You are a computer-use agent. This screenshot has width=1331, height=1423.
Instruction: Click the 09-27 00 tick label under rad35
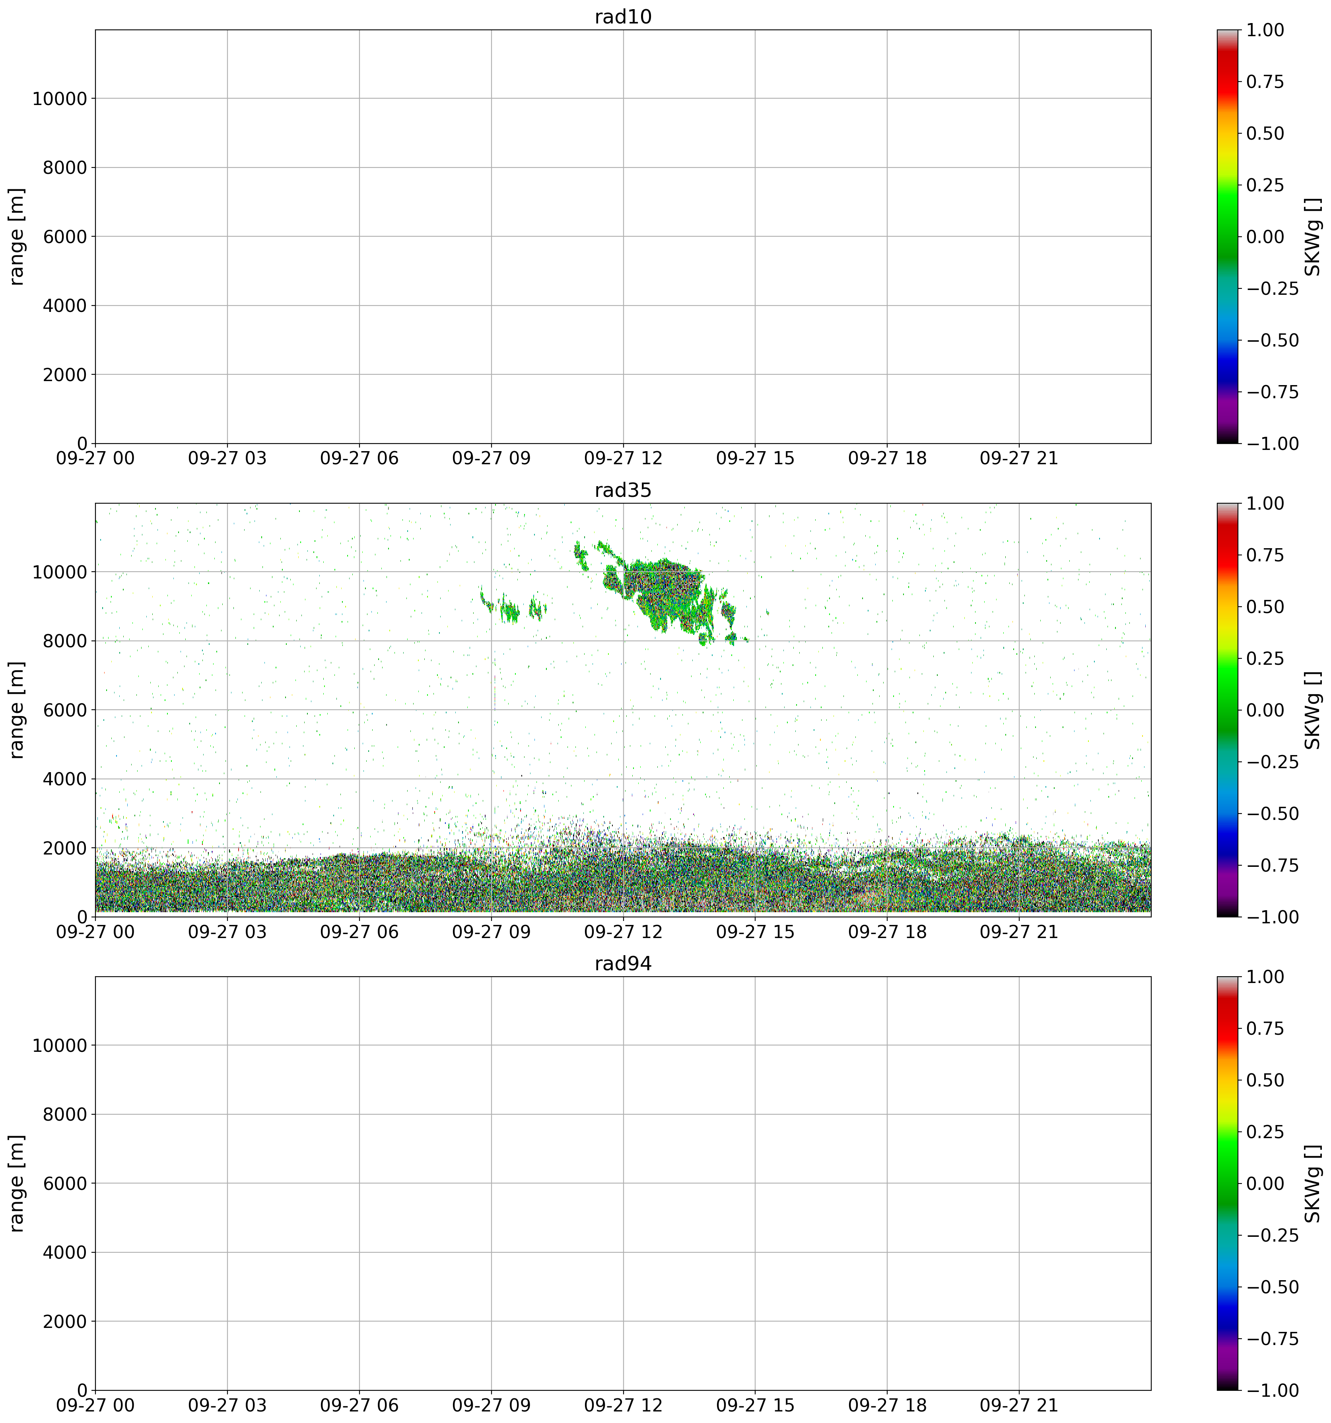point(95,931)
